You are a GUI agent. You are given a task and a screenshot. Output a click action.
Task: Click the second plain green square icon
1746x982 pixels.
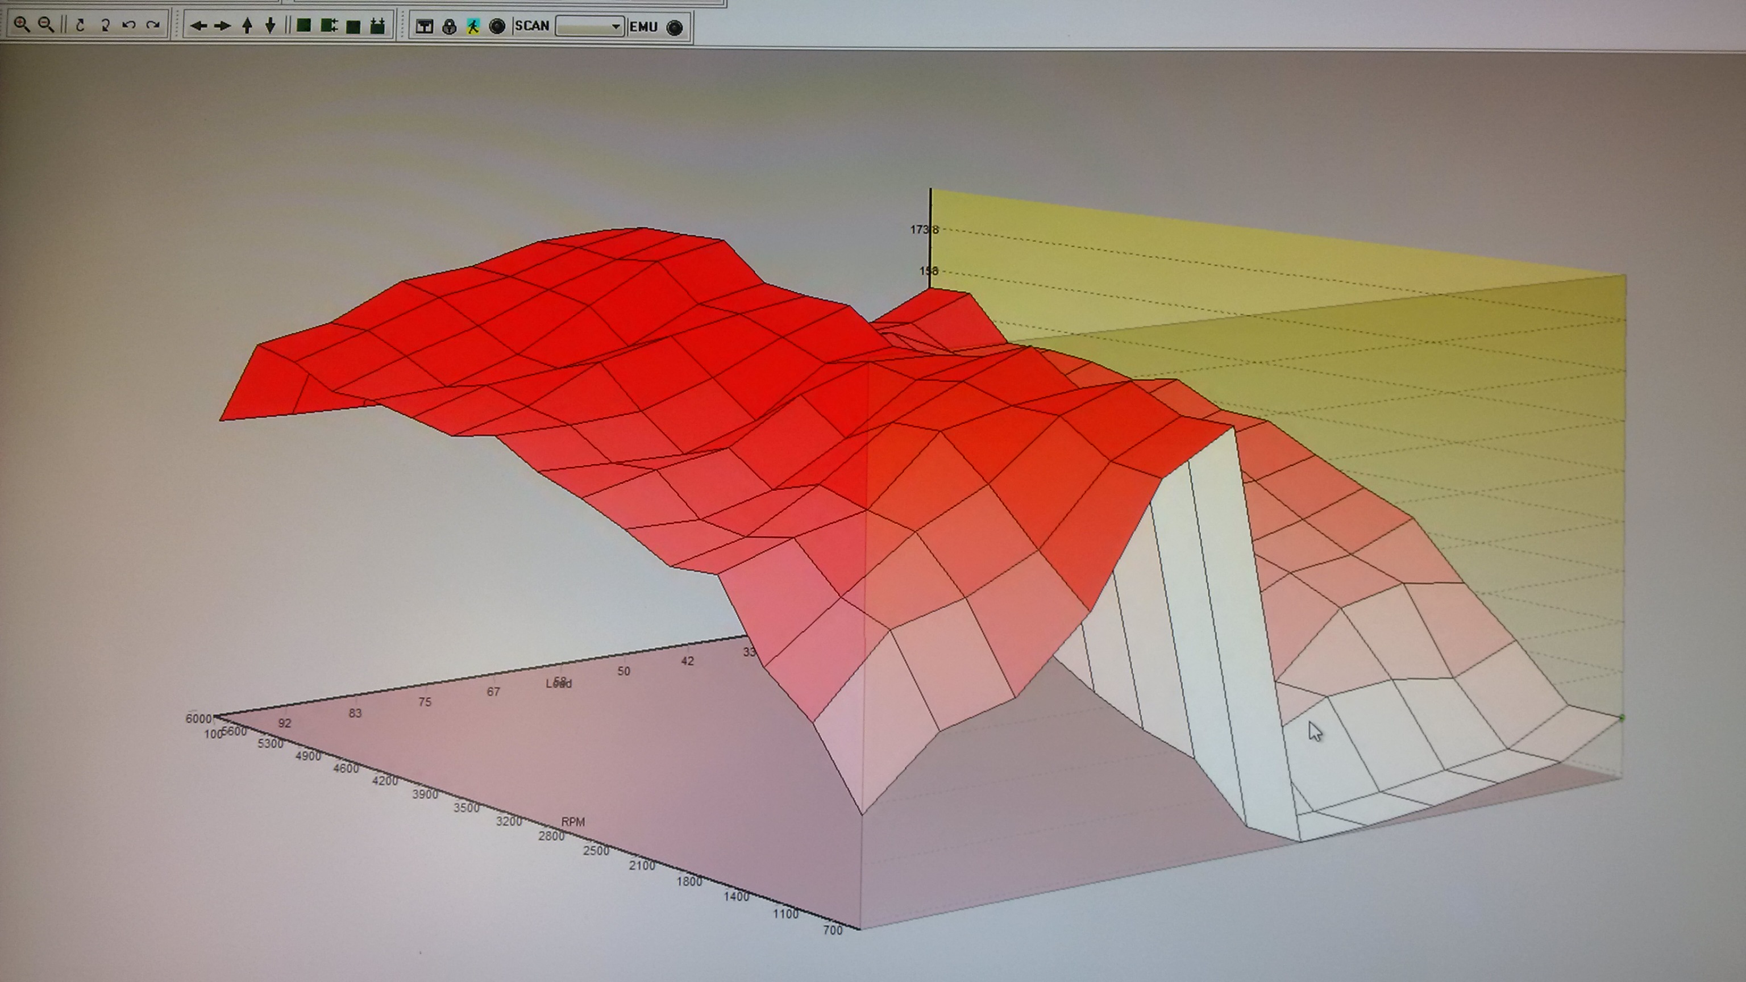[353, 27]
